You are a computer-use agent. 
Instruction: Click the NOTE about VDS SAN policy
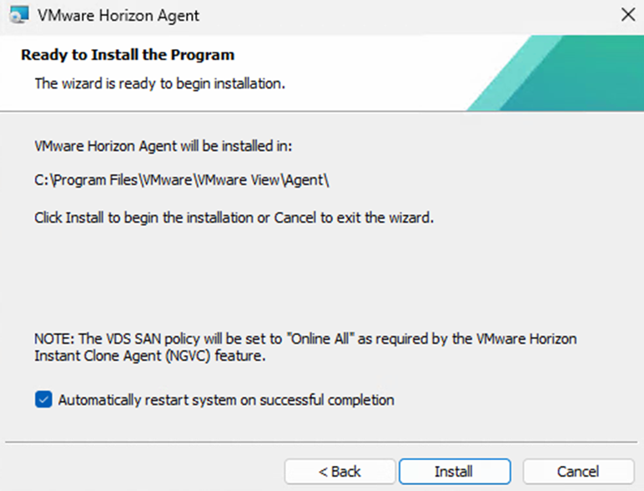[x=305, y=339]
